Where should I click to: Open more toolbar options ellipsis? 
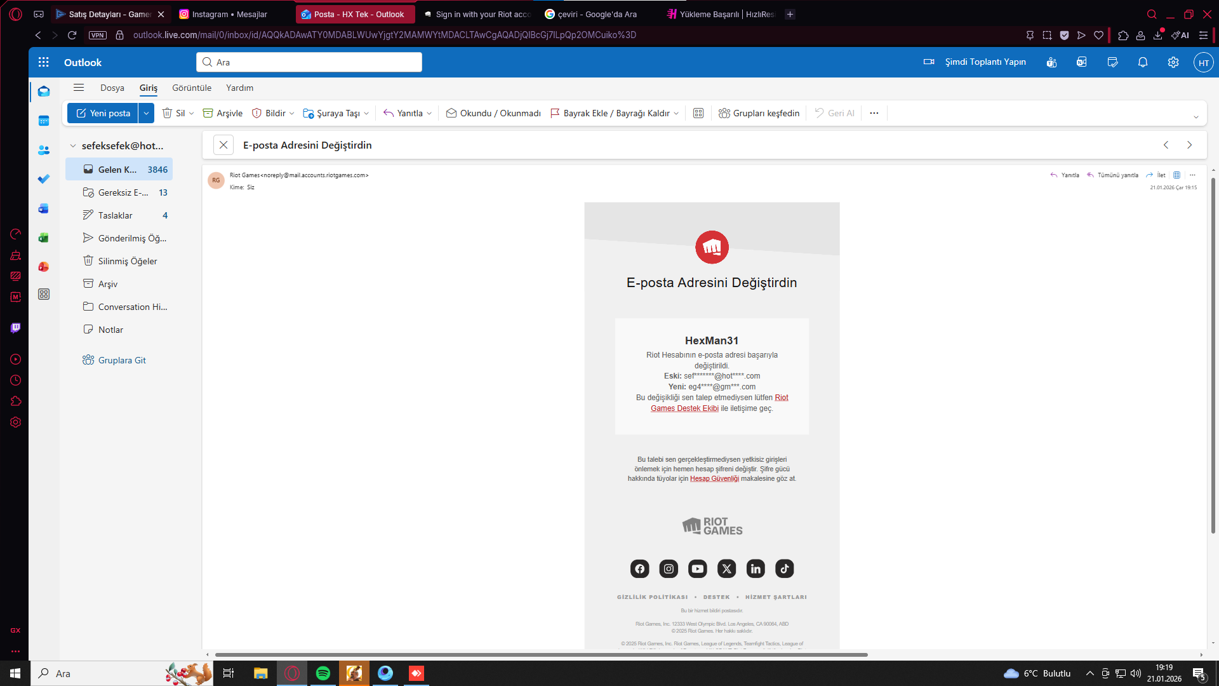[x=874, y=113]
